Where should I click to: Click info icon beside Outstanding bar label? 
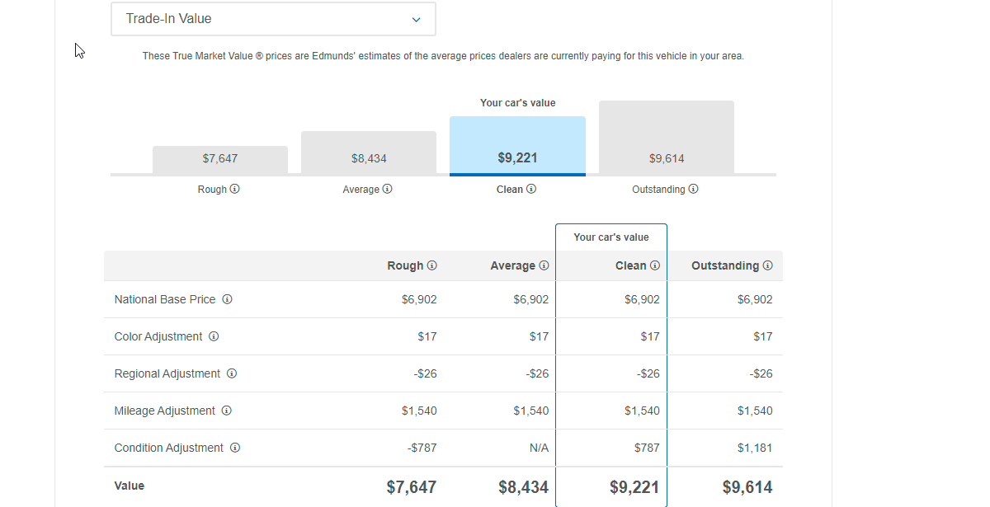[x=694, y=189]
